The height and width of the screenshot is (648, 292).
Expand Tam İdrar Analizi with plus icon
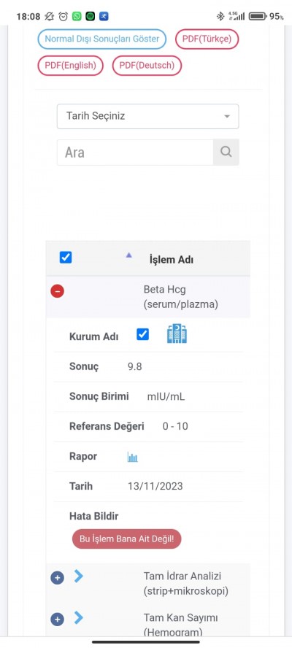(x=57, y=577)
